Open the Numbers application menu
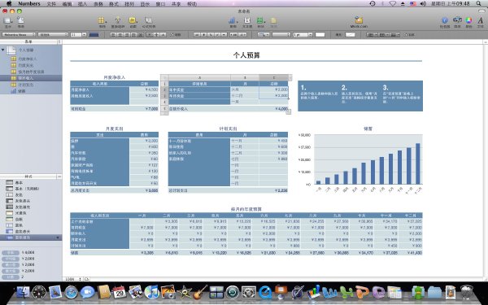Viewport: 488px width, 305px height. point(29,4)
